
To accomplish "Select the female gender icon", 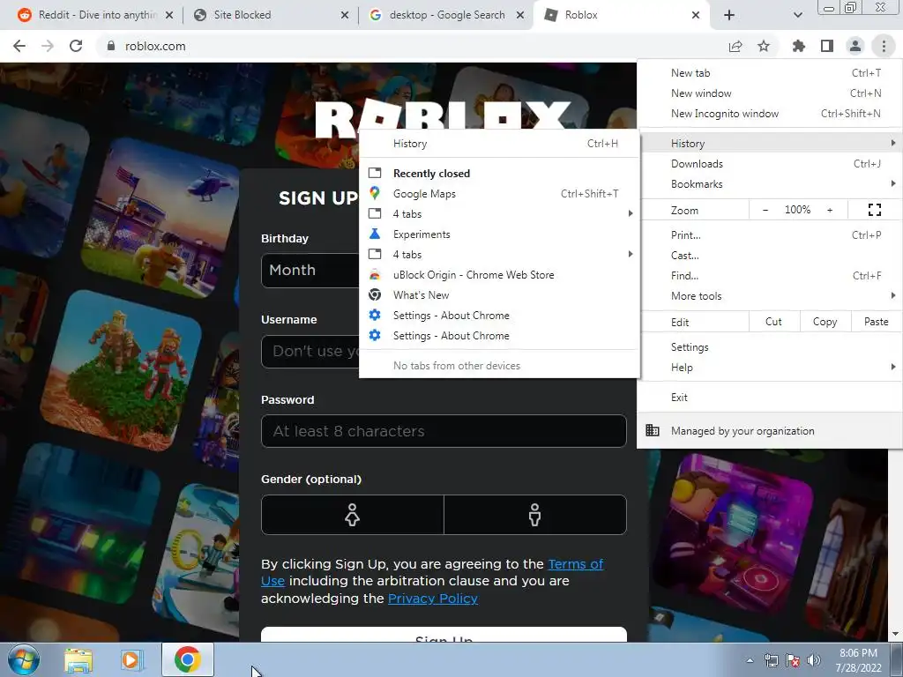I will click(x=353, y=515).
